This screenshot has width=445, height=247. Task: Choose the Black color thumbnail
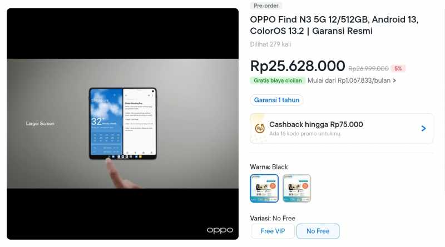264,188
